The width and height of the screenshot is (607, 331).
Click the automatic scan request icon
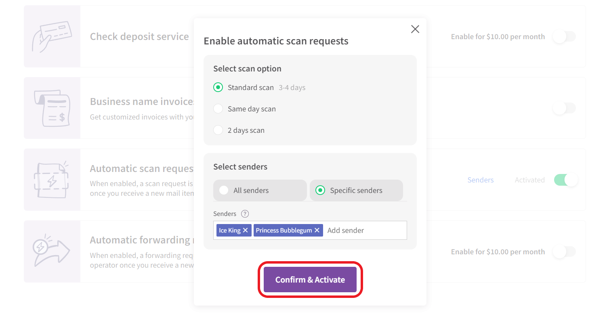point(52,180)
